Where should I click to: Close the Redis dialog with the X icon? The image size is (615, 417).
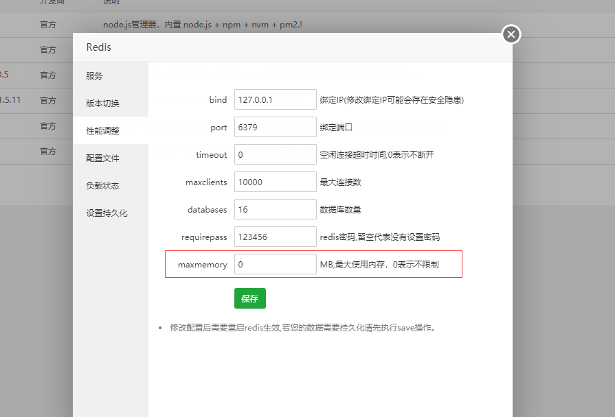[x=511, y=34]
